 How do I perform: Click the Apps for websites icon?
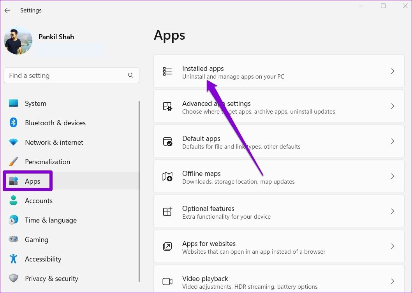click(x=167, y=247)
